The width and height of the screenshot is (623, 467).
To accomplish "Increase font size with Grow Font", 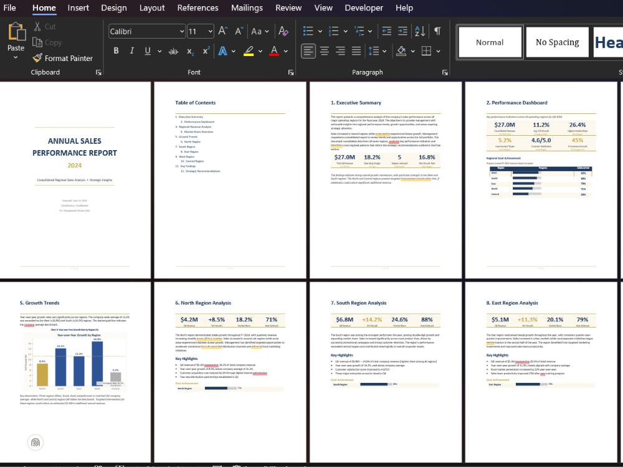I will 223,31.
